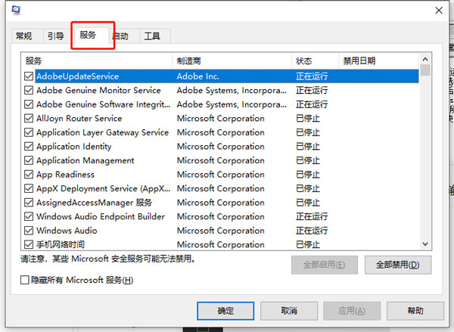Confirm with the 确定 button
Screen dimensions: 454x332
tap(225, 311)
